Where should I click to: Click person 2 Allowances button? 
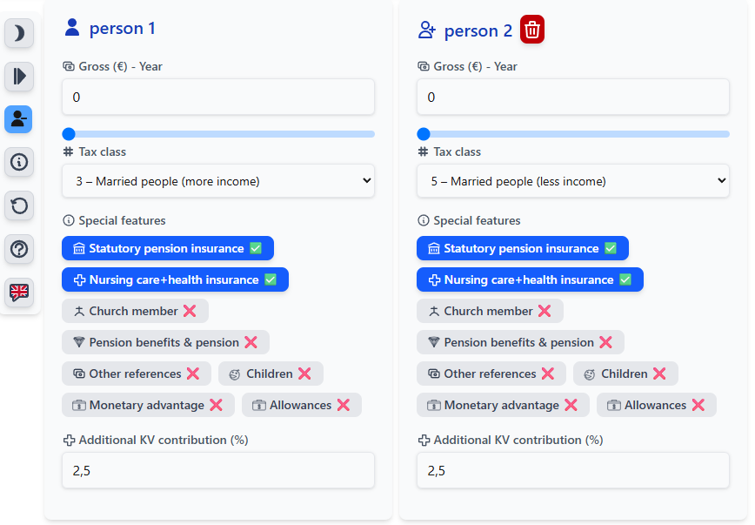[657, 406]
